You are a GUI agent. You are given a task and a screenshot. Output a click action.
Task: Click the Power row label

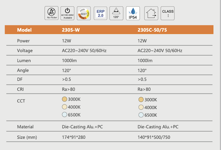(23, 41)
